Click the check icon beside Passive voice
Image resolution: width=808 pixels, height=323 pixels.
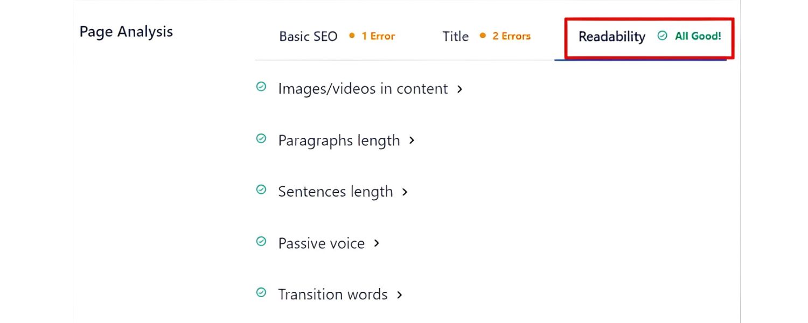[261, 242]
